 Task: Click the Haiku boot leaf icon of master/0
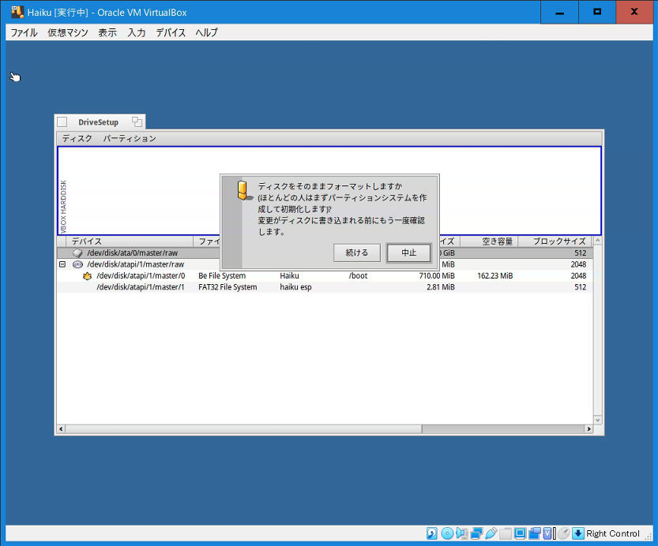coord(87,275)
